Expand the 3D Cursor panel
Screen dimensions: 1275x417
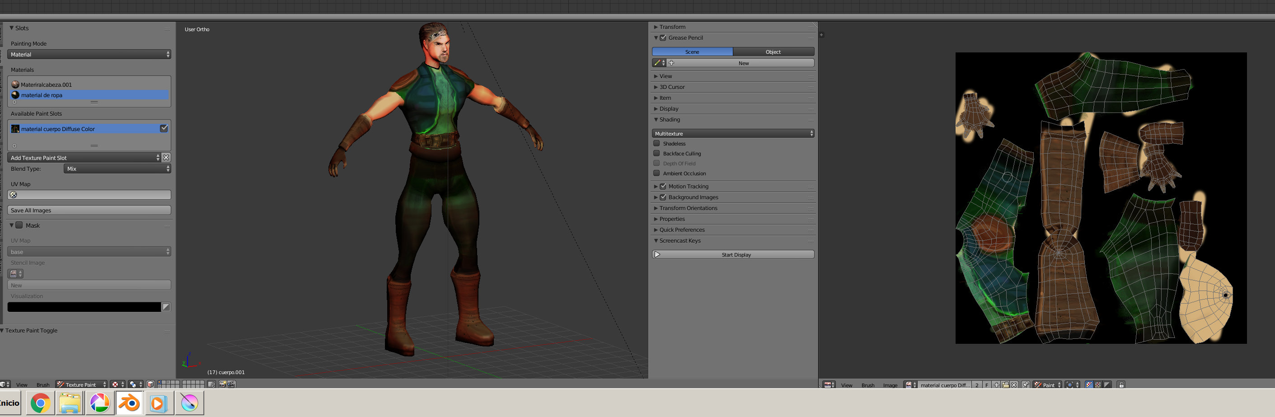[672, 87]
